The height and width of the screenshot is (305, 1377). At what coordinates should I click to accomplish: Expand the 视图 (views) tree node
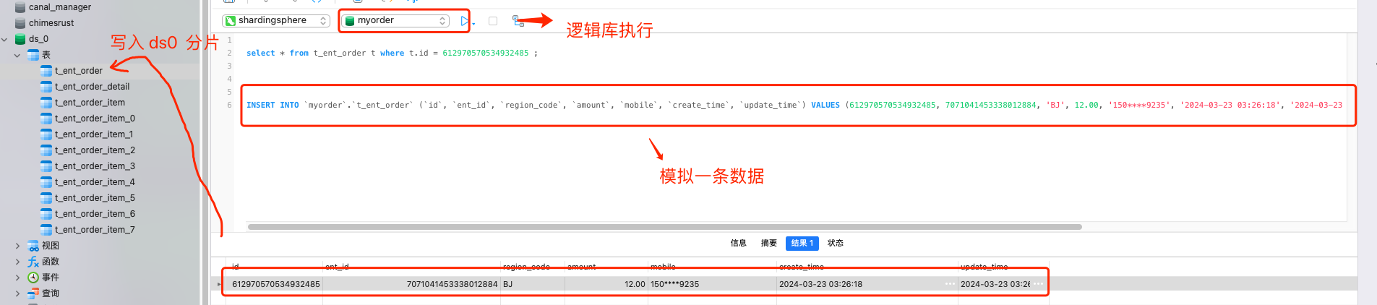17,246
